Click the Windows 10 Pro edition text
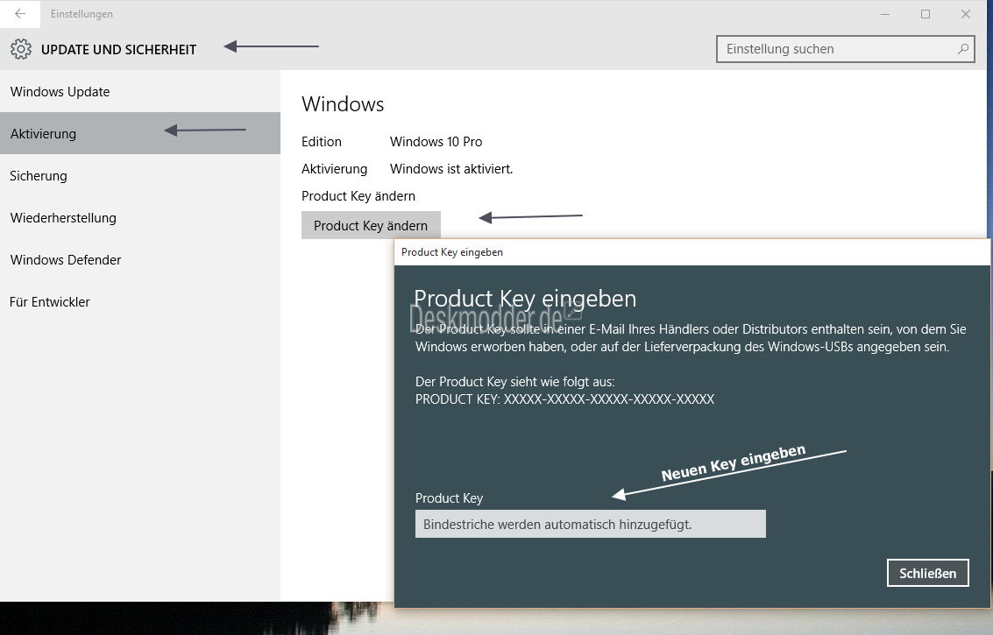Screen dimensions: 993x635 [x=436, y=142]
